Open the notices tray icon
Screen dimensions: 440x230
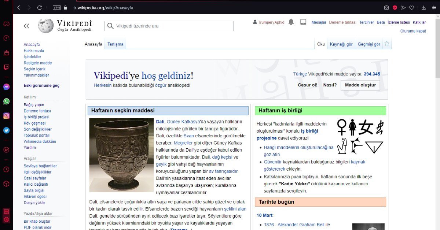(303, 22)
